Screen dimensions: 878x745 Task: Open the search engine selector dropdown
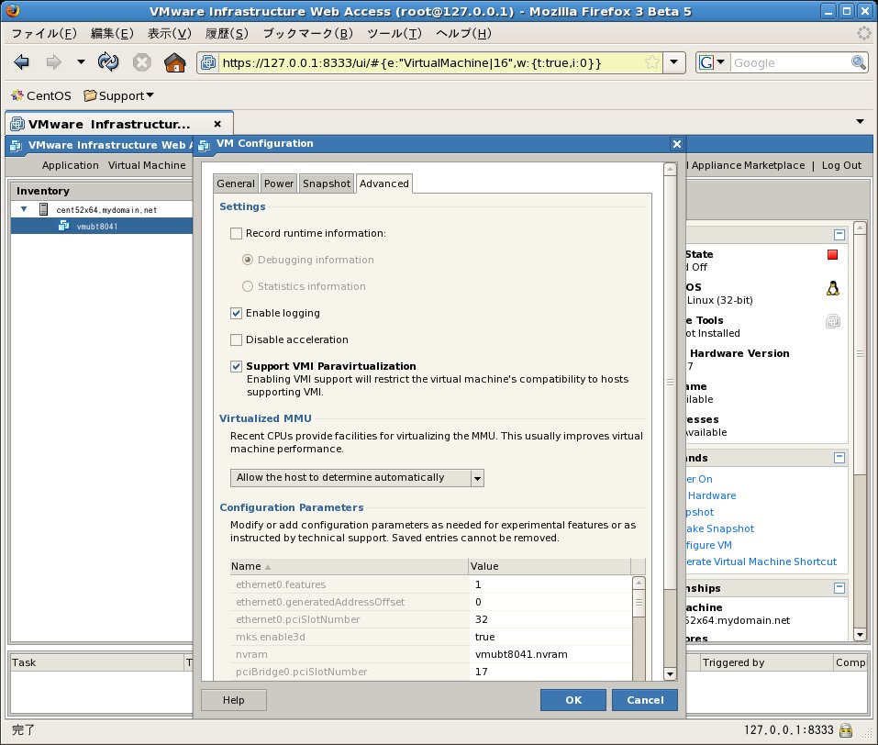tap(720, 62)
